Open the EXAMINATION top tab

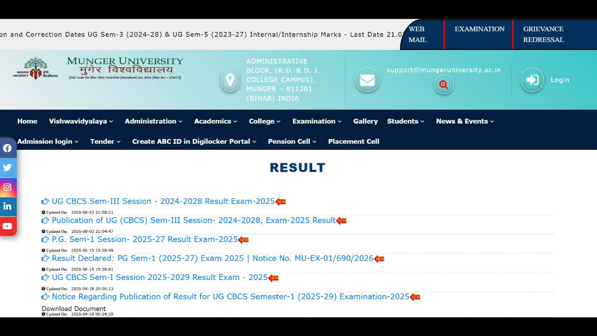pos(479,29)
